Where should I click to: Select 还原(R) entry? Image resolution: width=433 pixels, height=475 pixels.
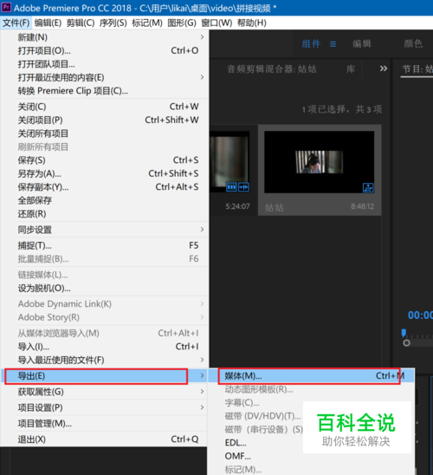coord(105,214)
